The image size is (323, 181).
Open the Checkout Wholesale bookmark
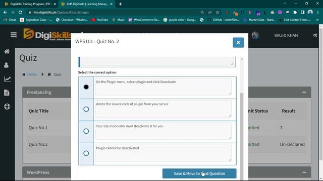72,20
